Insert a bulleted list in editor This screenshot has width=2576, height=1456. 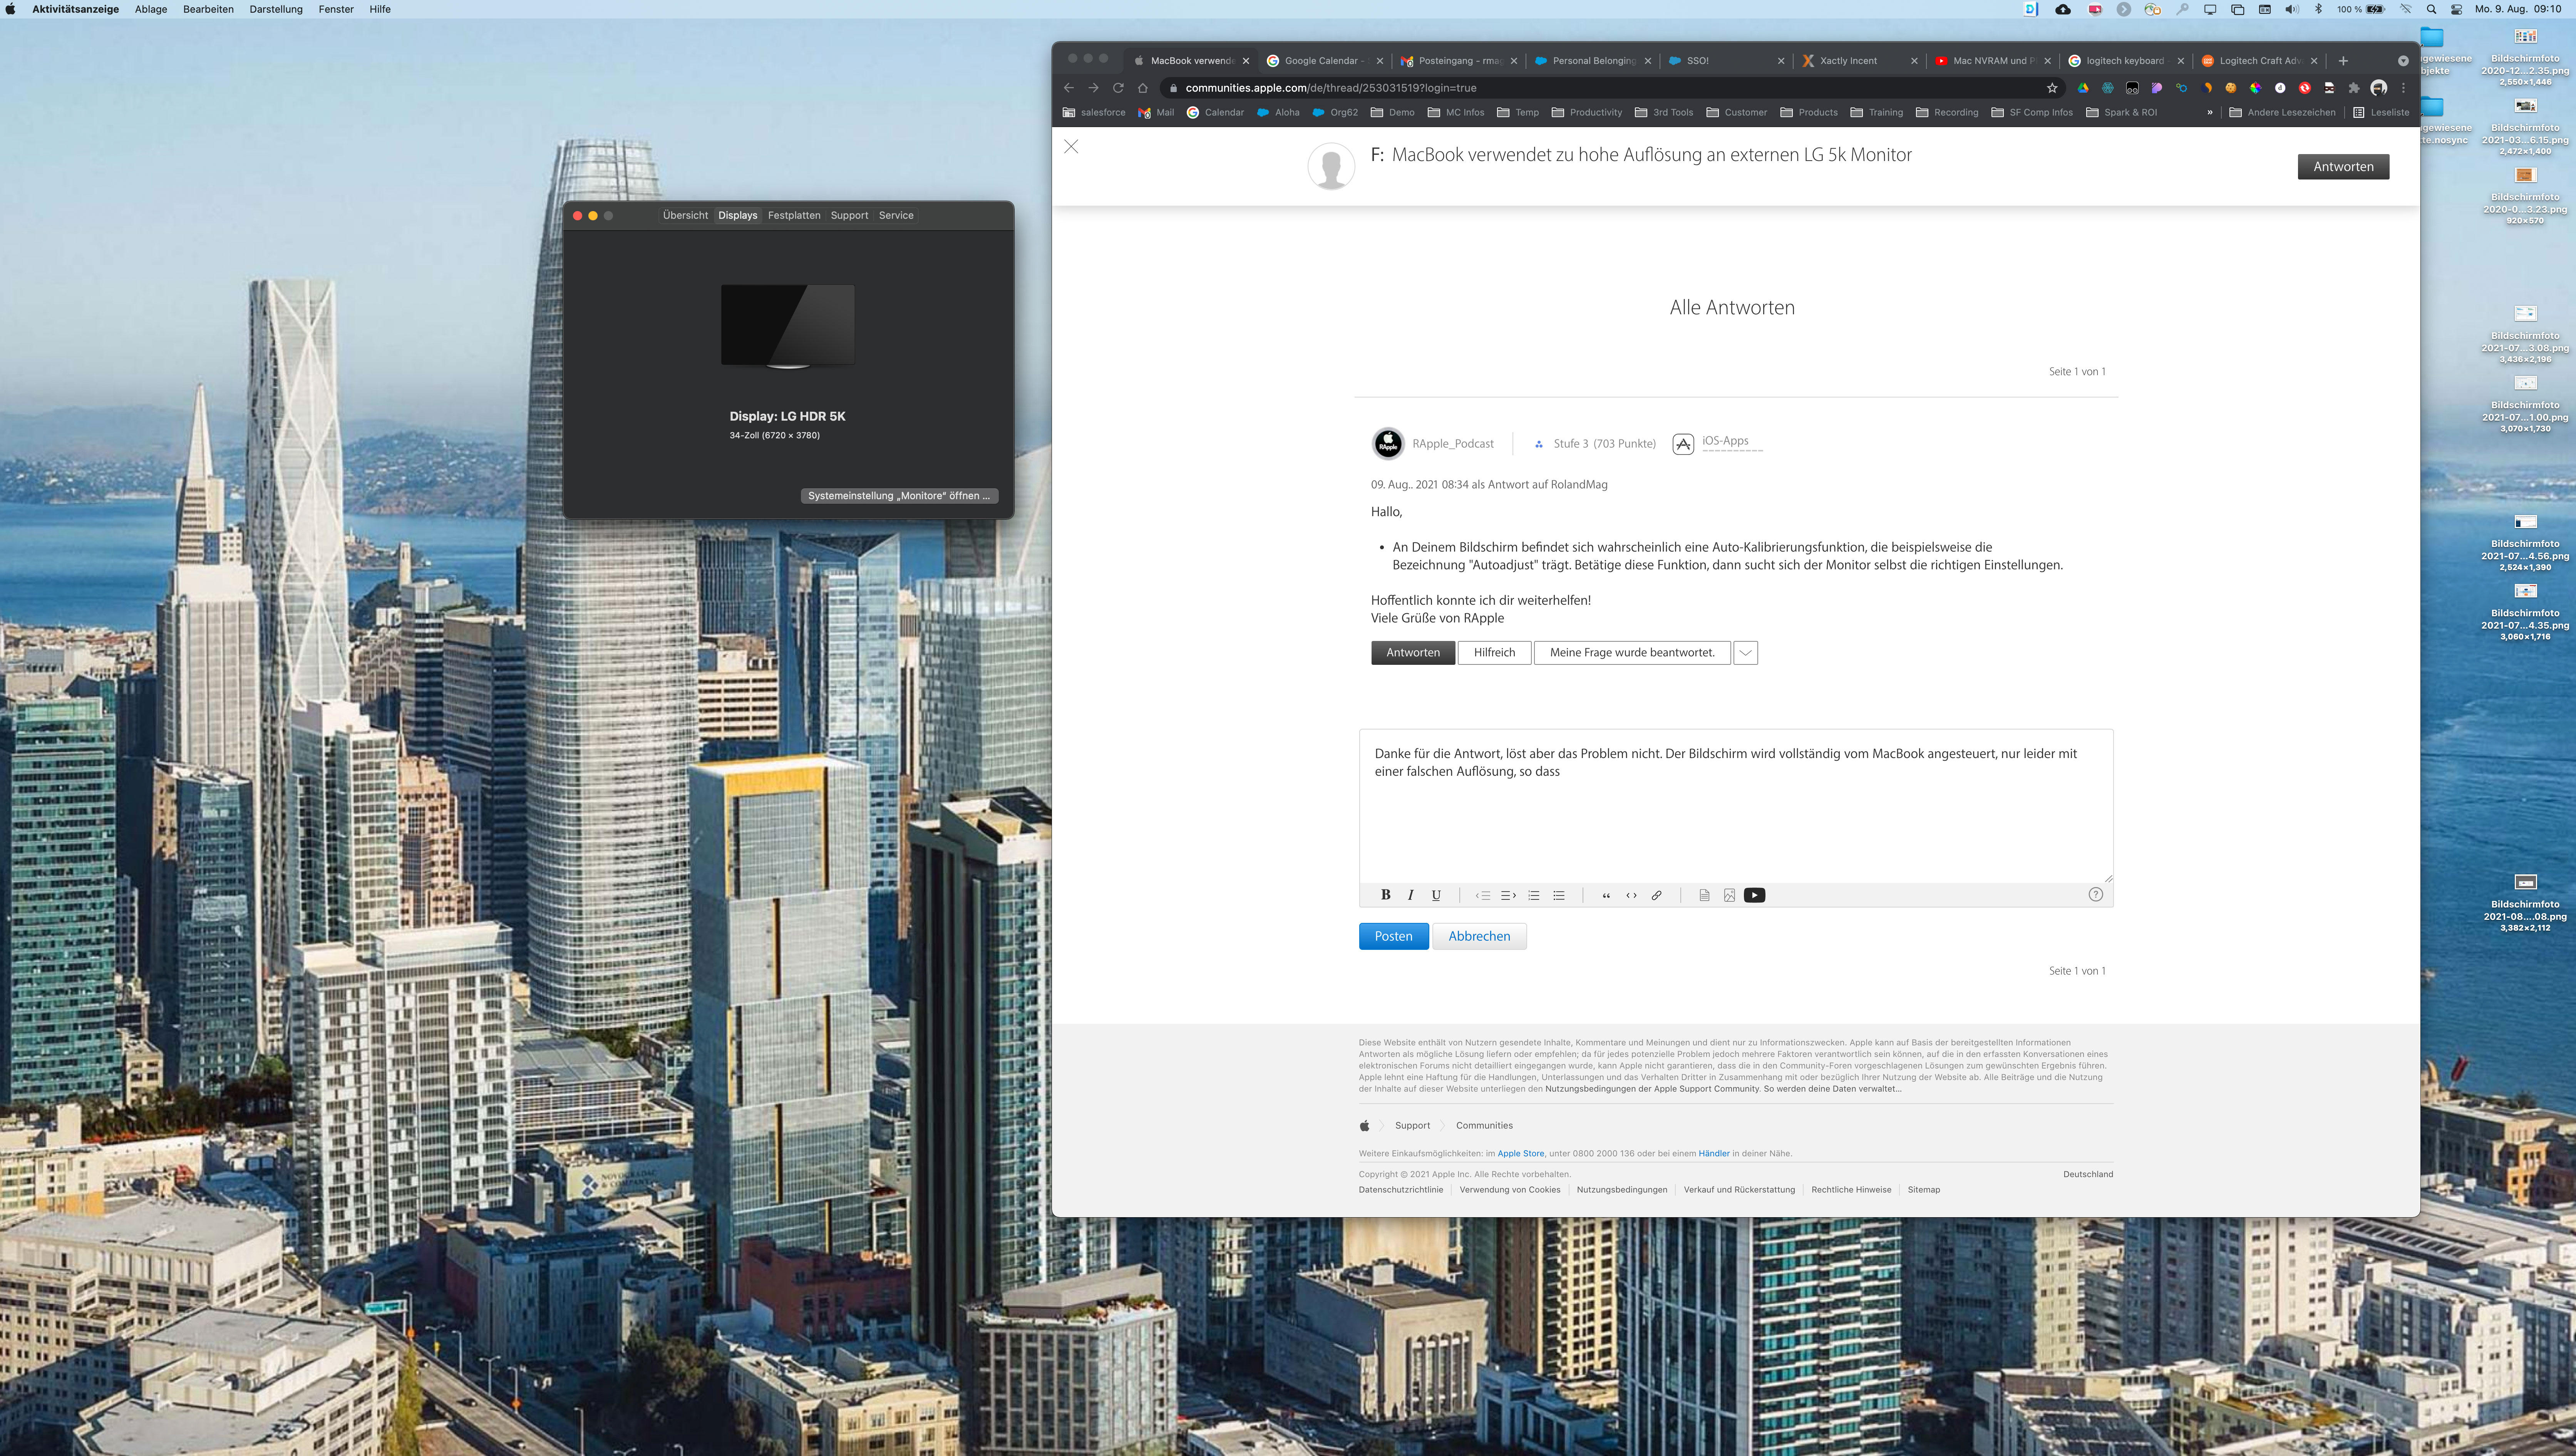point(1559,895)
